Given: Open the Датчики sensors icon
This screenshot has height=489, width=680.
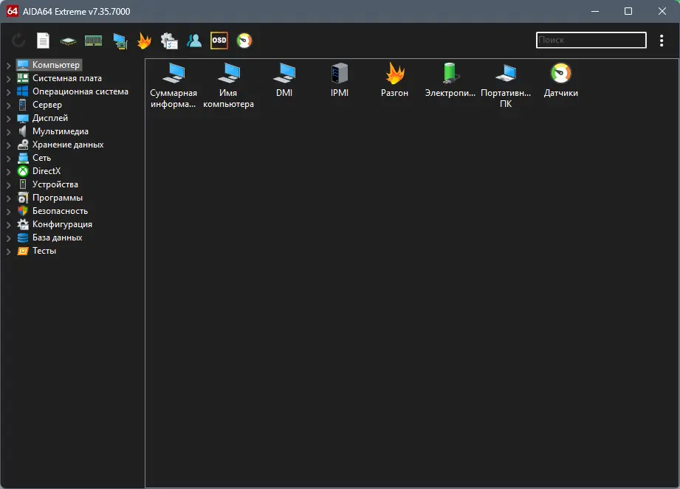Looking at the screenshot, I should point(560,79).
